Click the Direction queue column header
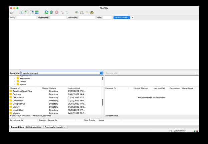Image resolution: width=208 pixels, height=144 pixels. point(42,120)
